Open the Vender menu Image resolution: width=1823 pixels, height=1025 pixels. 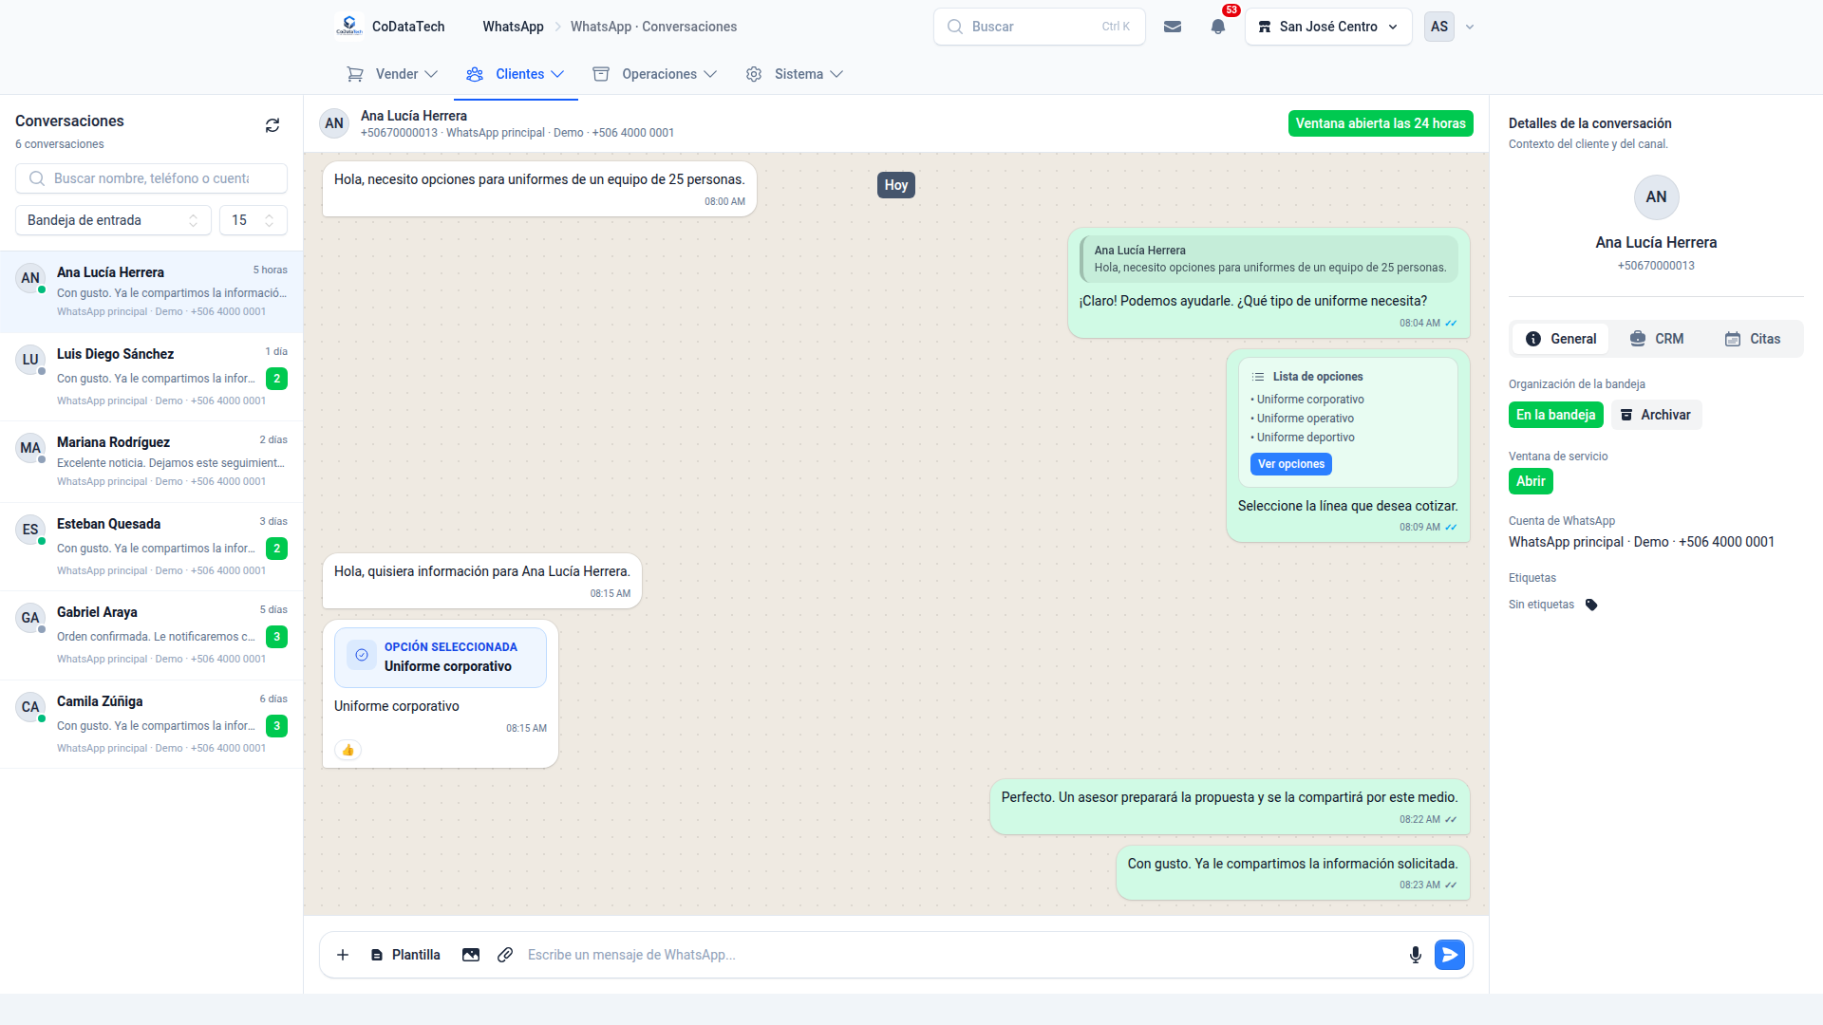(392, 74)
